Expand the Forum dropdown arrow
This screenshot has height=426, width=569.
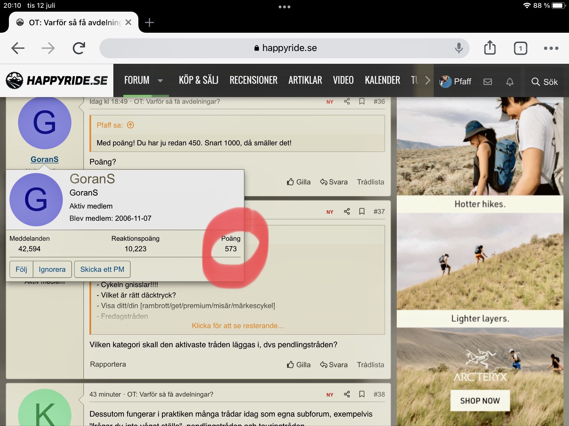pyautogui.click(x=160, y=81)
